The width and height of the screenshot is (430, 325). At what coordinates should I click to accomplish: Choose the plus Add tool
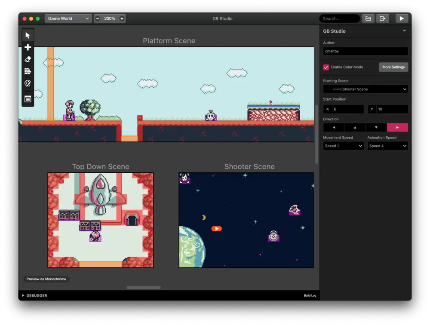(28, 47)
